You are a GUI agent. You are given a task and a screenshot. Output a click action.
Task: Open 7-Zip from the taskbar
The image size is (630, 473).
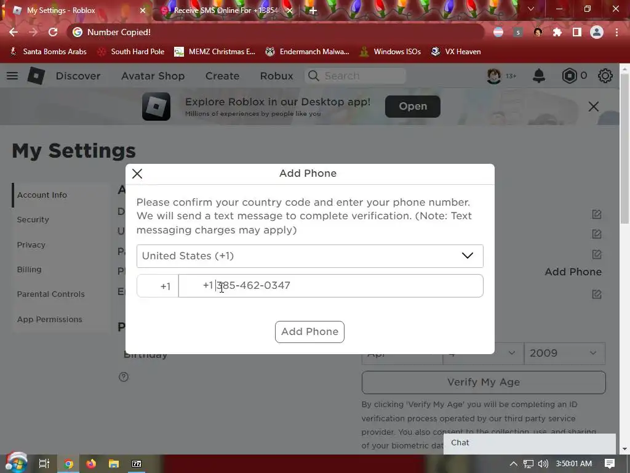(137, 464)
